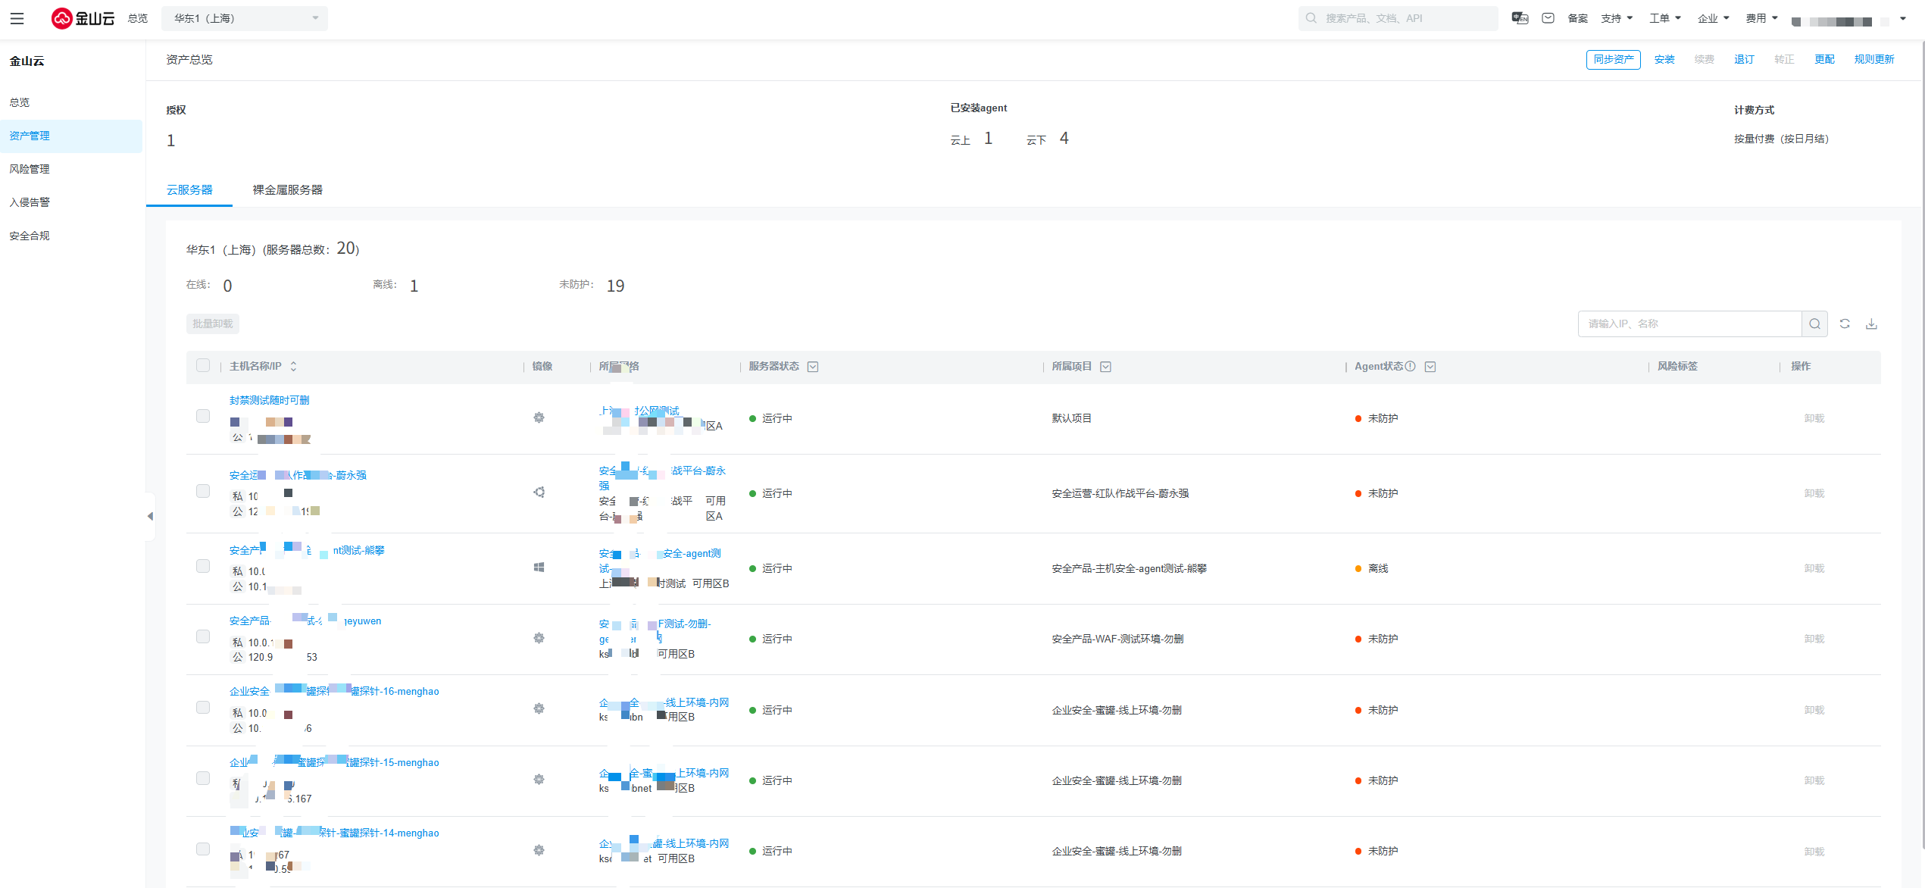Download the server list export
Image resolution: width=1925 pixels, height=888 pixels.
1871,324
